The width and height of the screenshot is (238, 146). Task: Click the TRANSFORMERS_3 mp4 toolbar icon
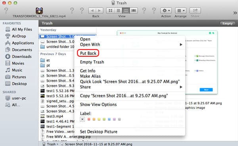[x=39, y=11]
